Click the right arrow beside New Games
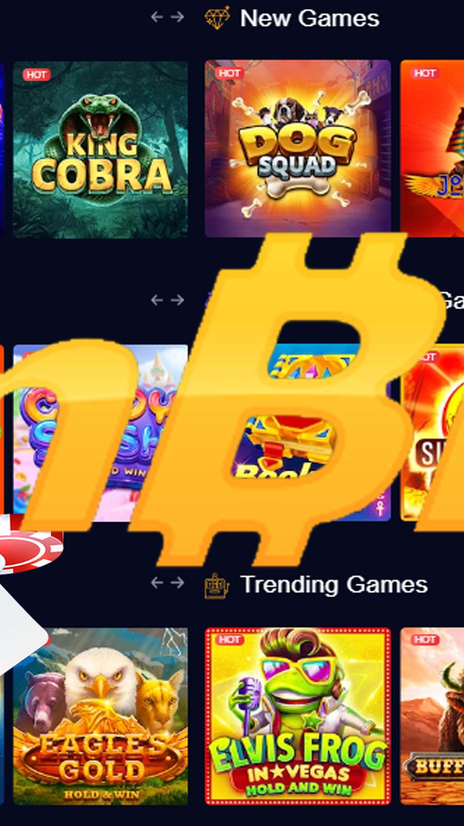Image resolution: width=464 pixels, height=826 pixels. (x=177, y=17)
